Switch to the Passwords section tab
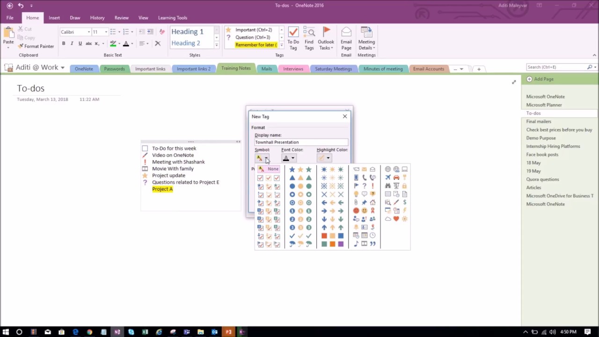Image resolution: width=599 pixels, height=337 pixels. (x=114, y=69)
